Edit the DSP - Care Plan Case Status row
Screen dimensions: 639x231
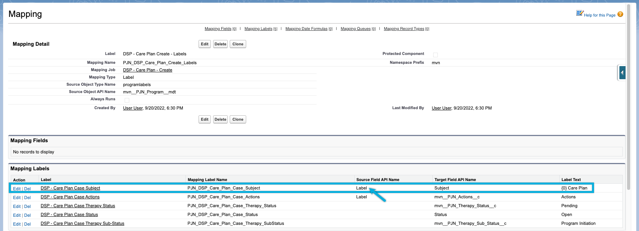pos(17,215)
